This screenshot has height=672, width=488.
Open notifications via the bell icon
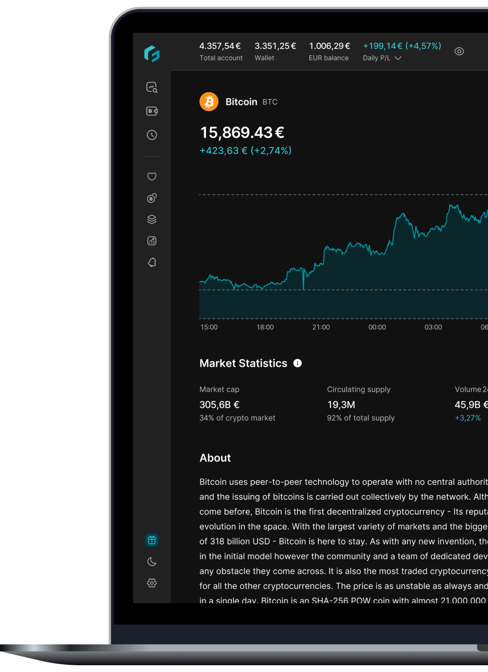[x=152, y=262]
